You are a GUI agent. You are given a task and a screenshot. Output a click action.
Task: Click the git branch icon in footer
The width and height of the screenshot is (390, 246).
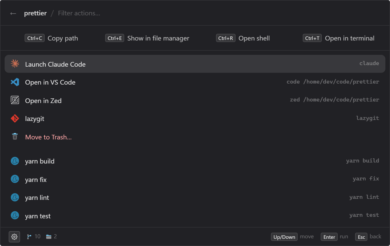29,237
